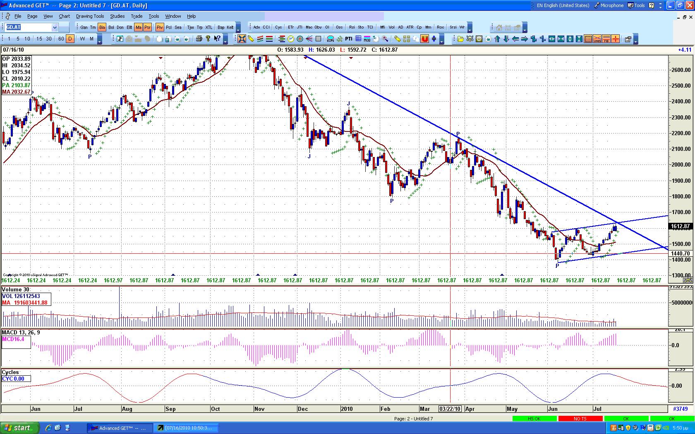The height and width of the screenshot is (434, 695).
Task: Click the red NO TS status indicator
Action: pos(580,419)
